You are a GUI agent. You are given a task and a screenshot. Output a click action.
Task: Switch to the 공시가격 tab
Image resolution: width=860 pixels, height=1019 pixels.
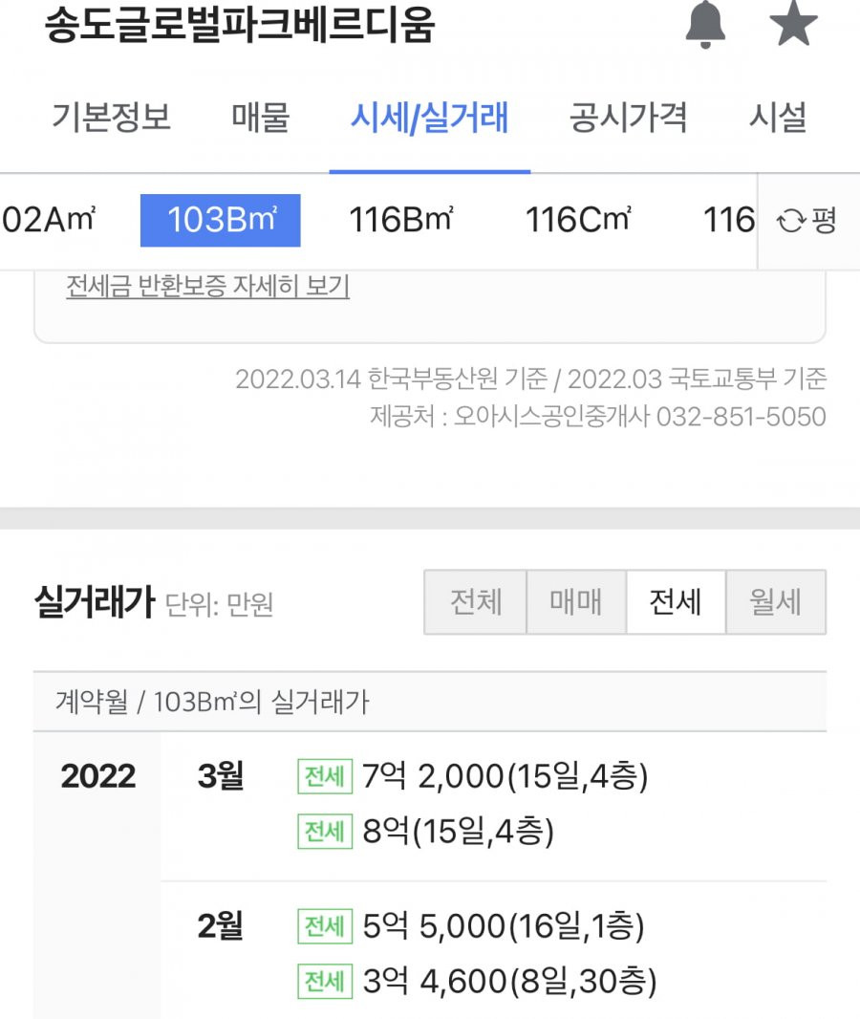[628, 118]
